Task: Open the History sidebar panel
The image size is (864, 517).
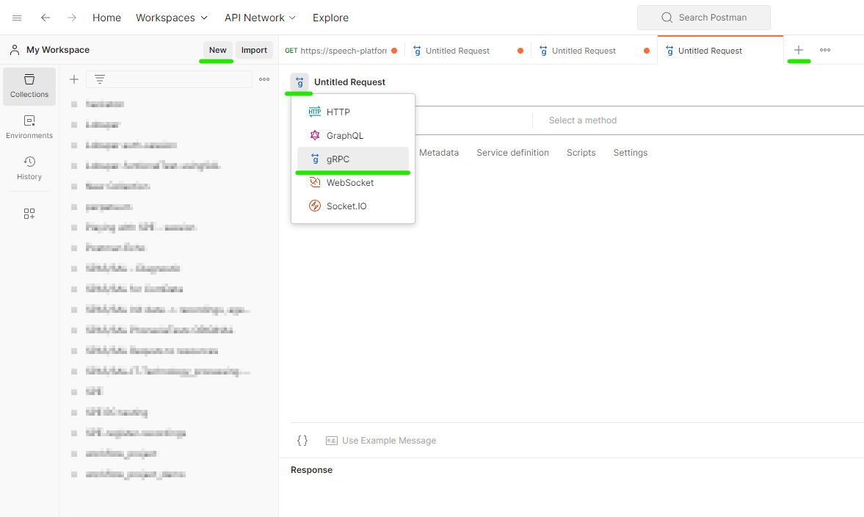Action: tap(29, 168)
